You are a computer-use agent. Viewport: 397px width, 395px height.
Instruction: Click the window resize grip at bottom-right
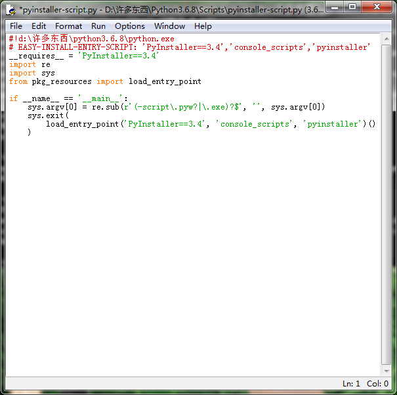tap(390, 388)
